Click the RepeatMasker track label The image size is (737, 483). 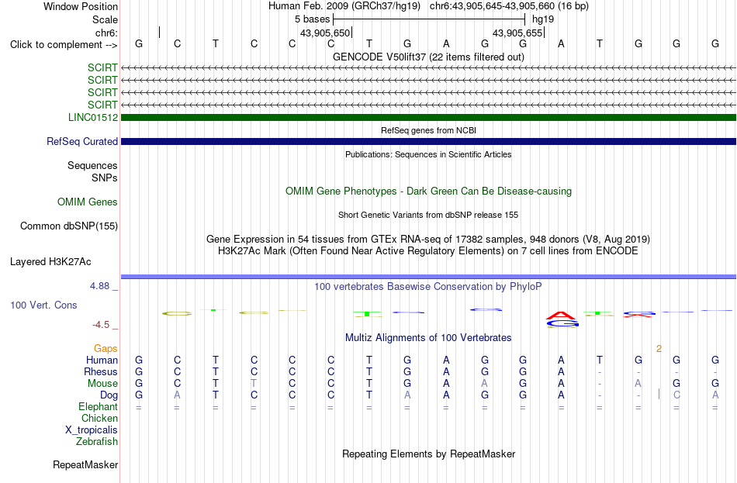pos(85,465)
